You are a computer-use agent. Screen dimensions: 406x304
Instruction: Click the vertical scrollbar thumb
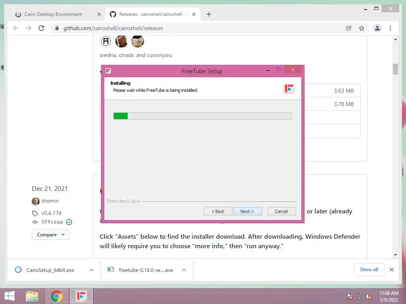(395, 69)
